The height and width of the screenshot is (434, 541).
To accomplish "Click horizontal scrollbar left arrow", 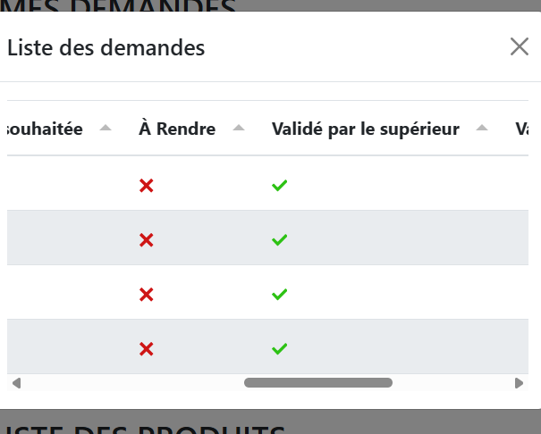I will point(16,383).
